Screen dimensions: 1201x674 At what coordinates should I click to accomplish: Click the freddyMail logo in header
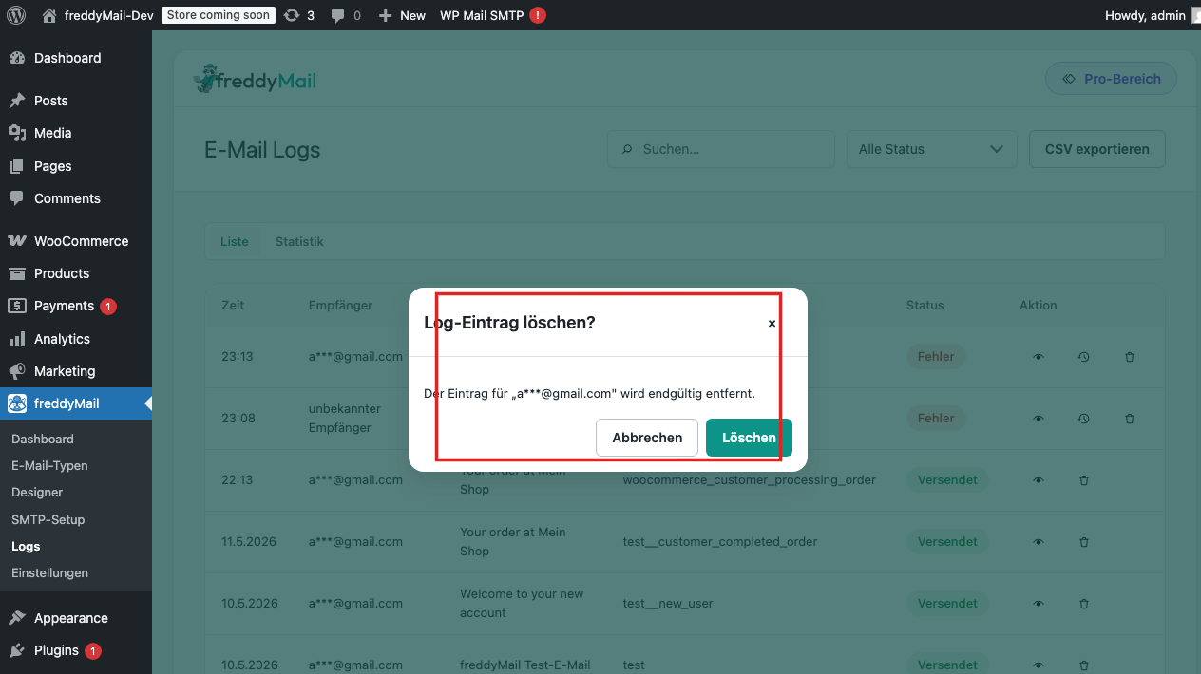pyautogui.click(x=255, y=79)
